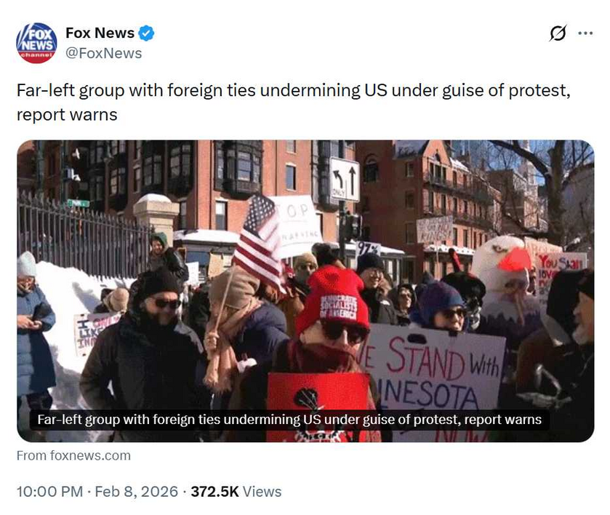Click the headline caption overlay on the card

coord(289,420)
